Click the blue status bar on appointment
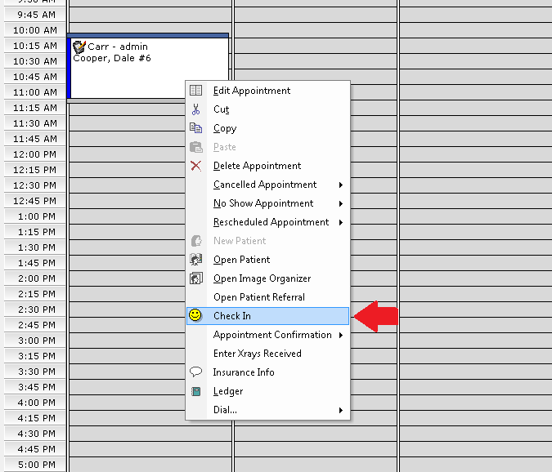This screenshot has height=472, width=552. pyautogui.click(x=69, y=69)
